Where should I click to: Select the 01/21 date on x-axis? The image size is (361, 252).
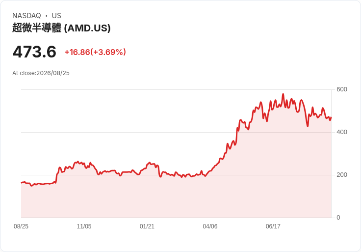(147, 226)
